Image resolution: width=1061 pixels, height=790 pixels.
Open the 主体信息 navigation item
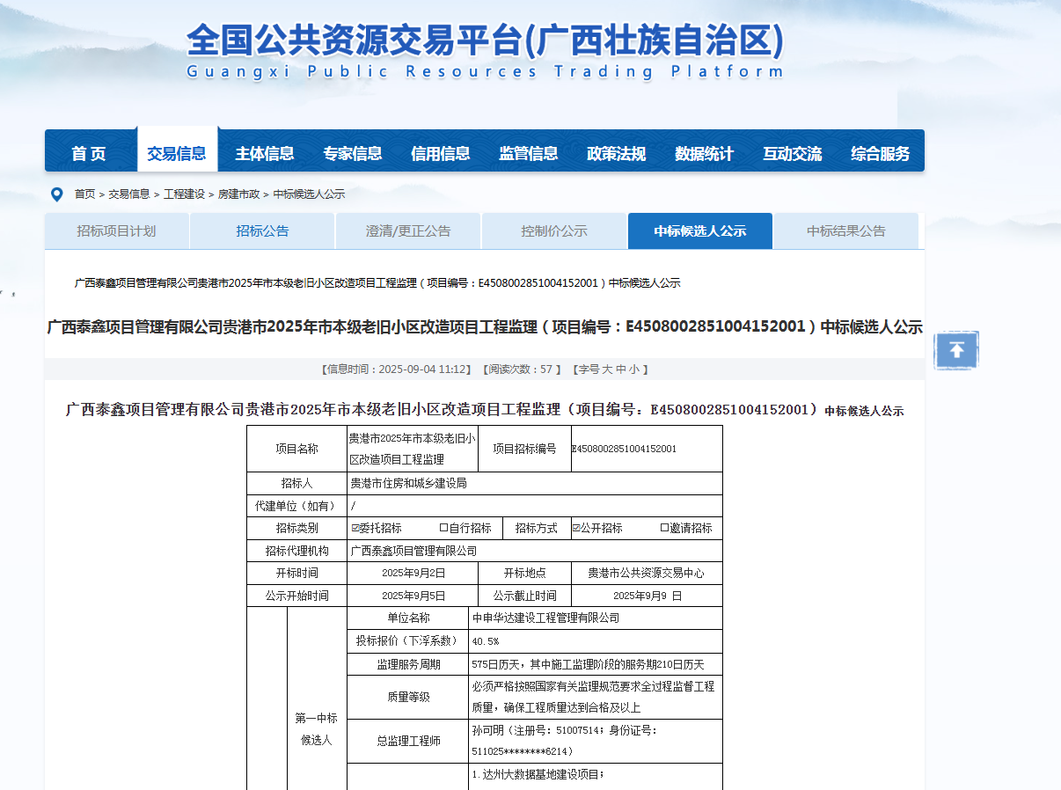[265, 154]
